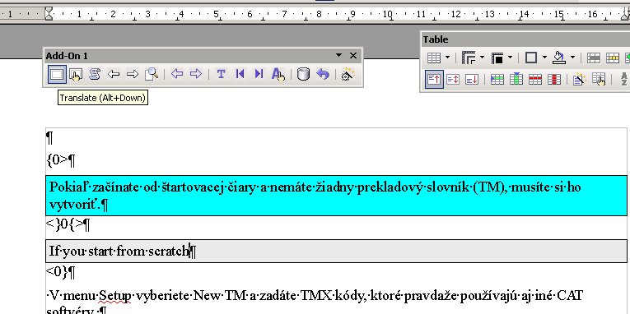Toggle Center vertical alignment in Table toolbar
The height and width of the screenshot is (314, 630).
click(453, 80)
